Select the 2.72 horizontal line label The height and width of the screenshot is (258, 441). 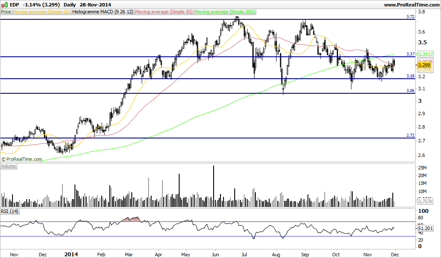tap(410, 135)
